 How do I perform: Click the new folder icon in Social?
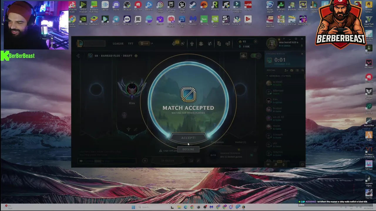click(x=292, y=70)
